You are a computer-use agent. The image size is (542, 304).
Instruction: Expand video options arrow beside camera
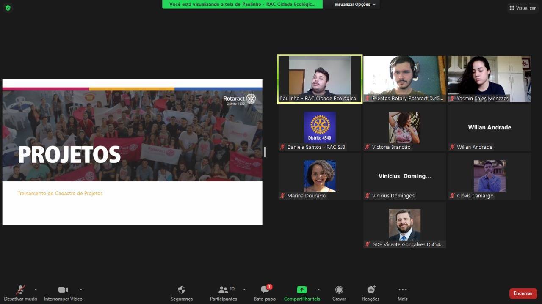click(x=81, y=290)
